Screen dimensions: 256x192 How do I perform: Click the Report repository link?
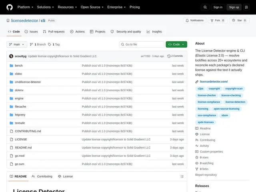click(206, 175)
